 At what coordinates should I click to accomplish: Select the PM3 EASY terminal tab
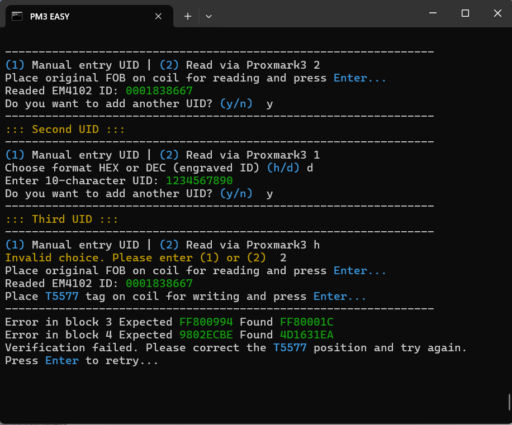(89, 16)
